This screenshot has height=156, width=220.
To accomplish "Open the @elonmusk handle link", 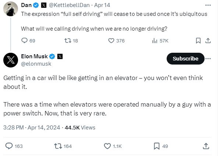I will (36, 64).
